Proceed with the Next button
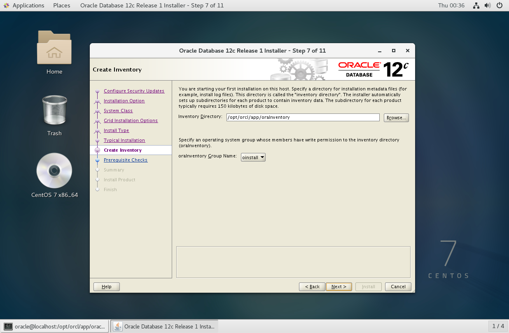The width and height of the screenshot is (509, 333). pos(339,287)
